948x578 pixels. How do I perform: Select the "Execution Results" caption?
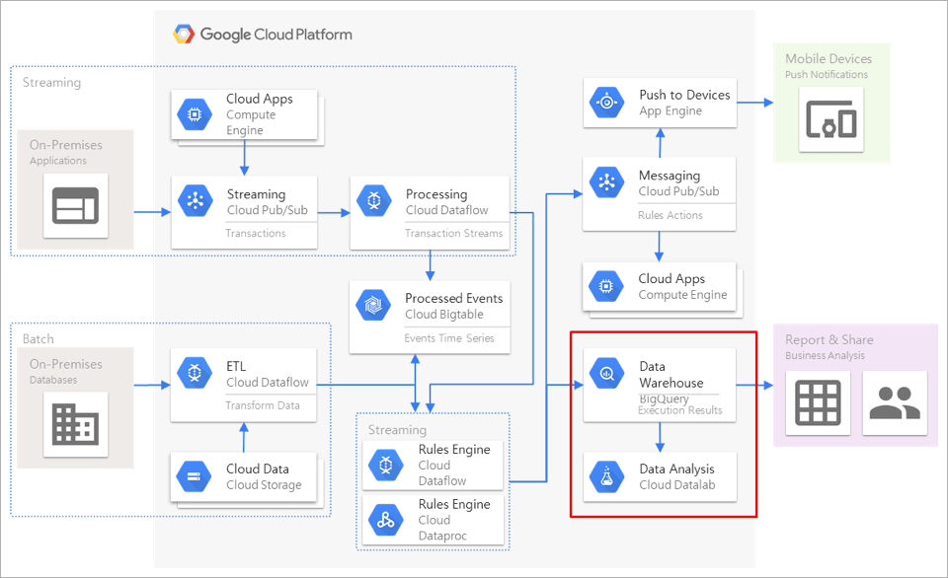pyautogui.click(x=680, y=410)
